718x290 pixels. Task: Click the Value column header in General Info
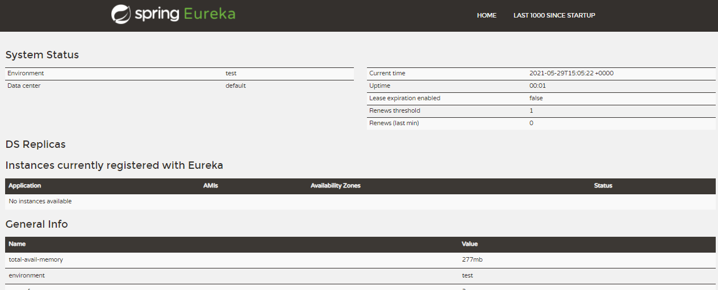(470, 244)
